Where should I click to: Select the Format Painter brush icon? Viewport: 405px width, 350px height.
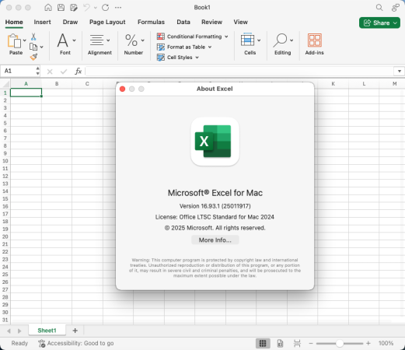coord(33,57)
